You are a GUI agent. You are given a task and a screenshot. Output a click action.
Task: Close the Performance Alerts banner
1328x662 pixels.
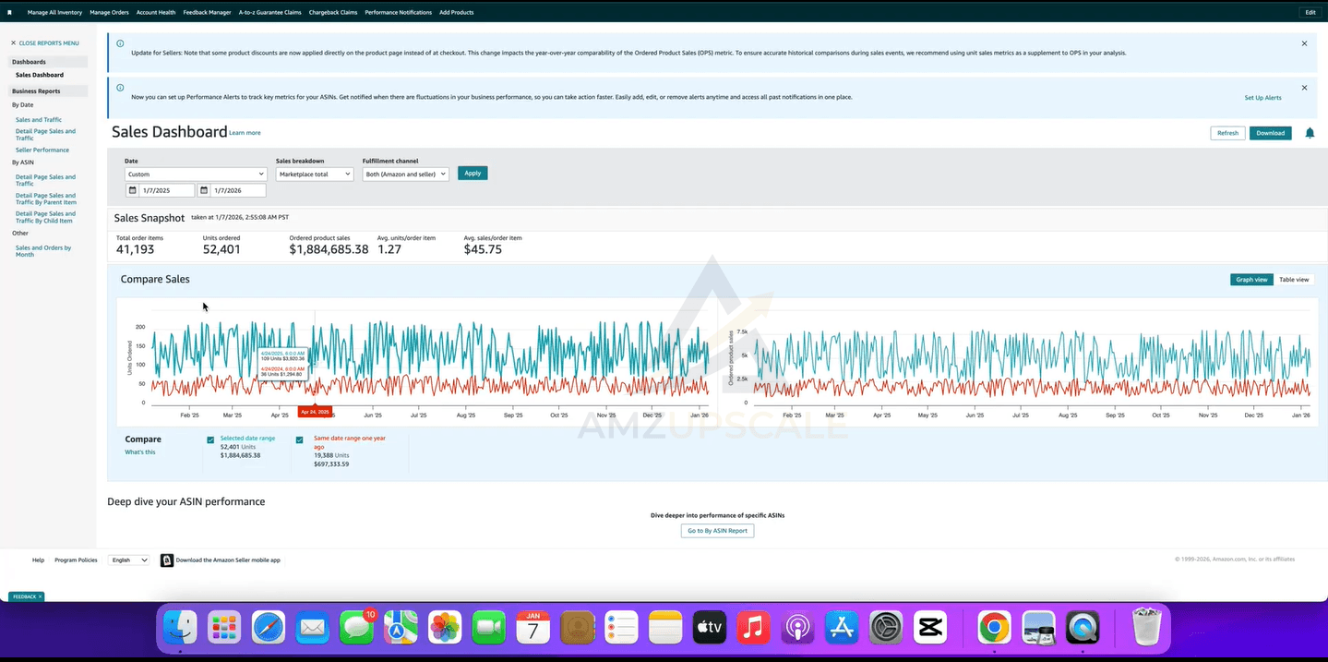click(1304, 88)
